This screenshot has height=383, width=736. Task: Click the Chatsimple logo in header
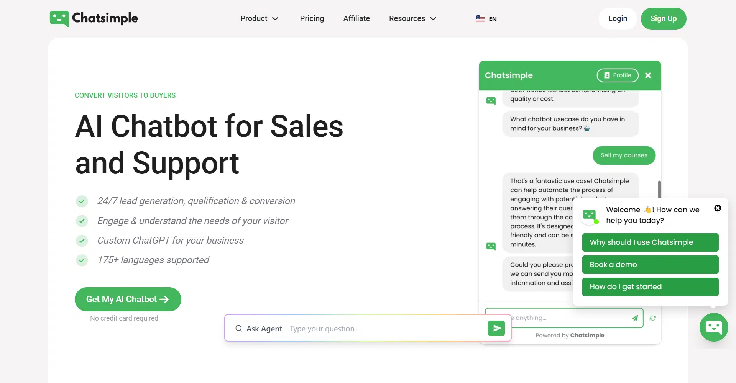pos(94,18)
